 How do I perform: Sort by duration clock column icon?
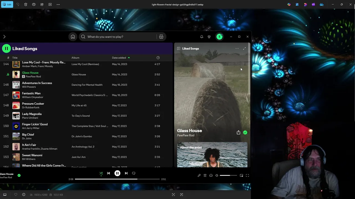(158, 58)
